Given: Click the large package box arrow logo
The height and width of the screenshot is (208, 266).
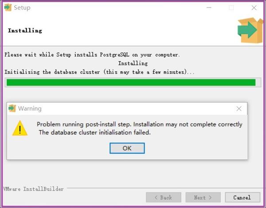Looking at the screenshot, I should coord(250,30).
